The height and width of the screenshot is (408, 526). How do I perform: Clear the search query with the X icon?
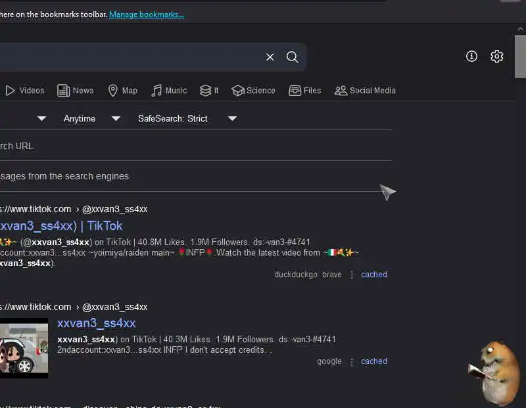270,57
